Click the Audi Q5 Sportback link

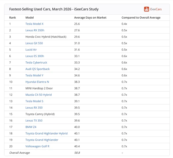click(37, 69)
